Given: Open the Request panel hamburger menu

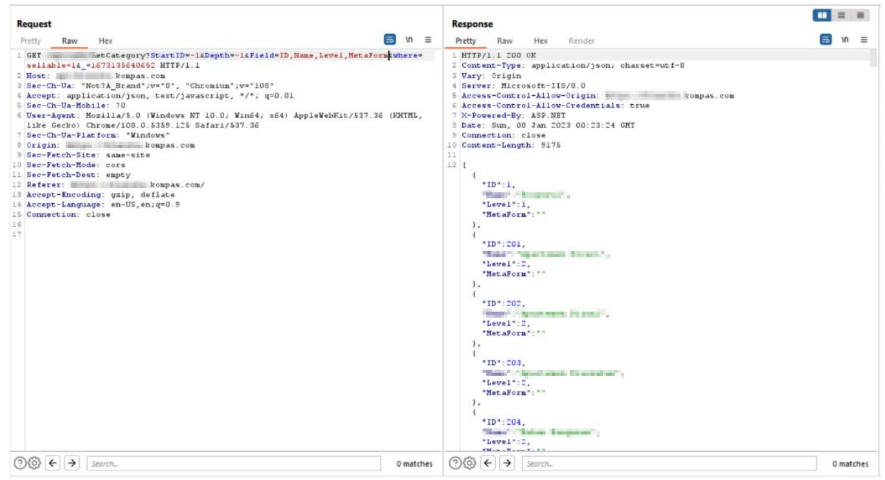Looking at the screenshot, I should click(428, 40).
